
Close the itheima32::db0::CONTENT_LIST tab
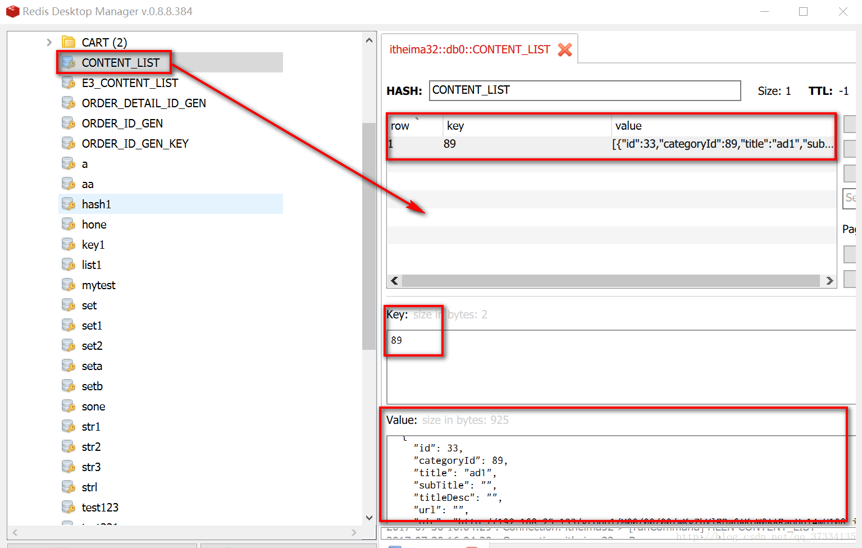(565, 49)
